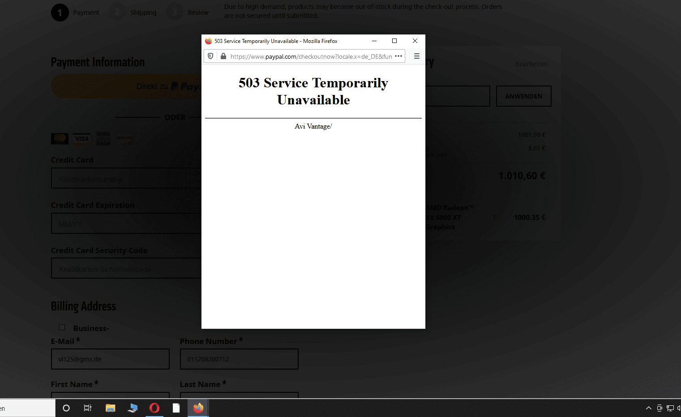Image resolution: width=681 pixels, height=417 pixels.
Task: Click the Payment step 1 circle
Action: tap(60, 13)
